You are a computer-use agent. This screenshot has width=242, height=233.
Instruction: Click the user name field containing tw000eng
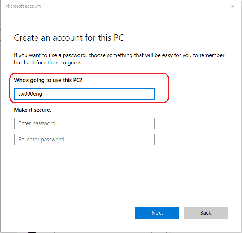click(x=84, y=94)
